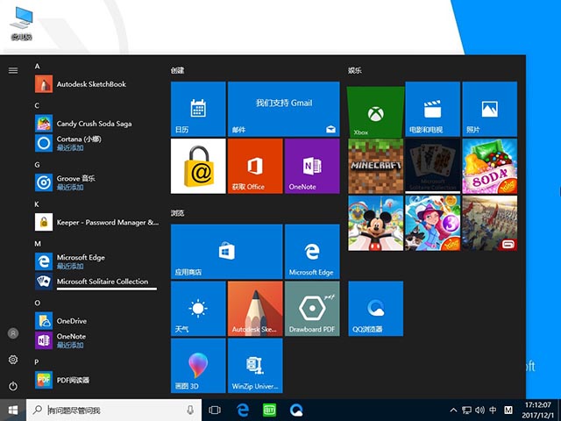Open the Gameloft army game tile
The width and height of the screenshot is (561, 421).
click(x=489, y=223)
